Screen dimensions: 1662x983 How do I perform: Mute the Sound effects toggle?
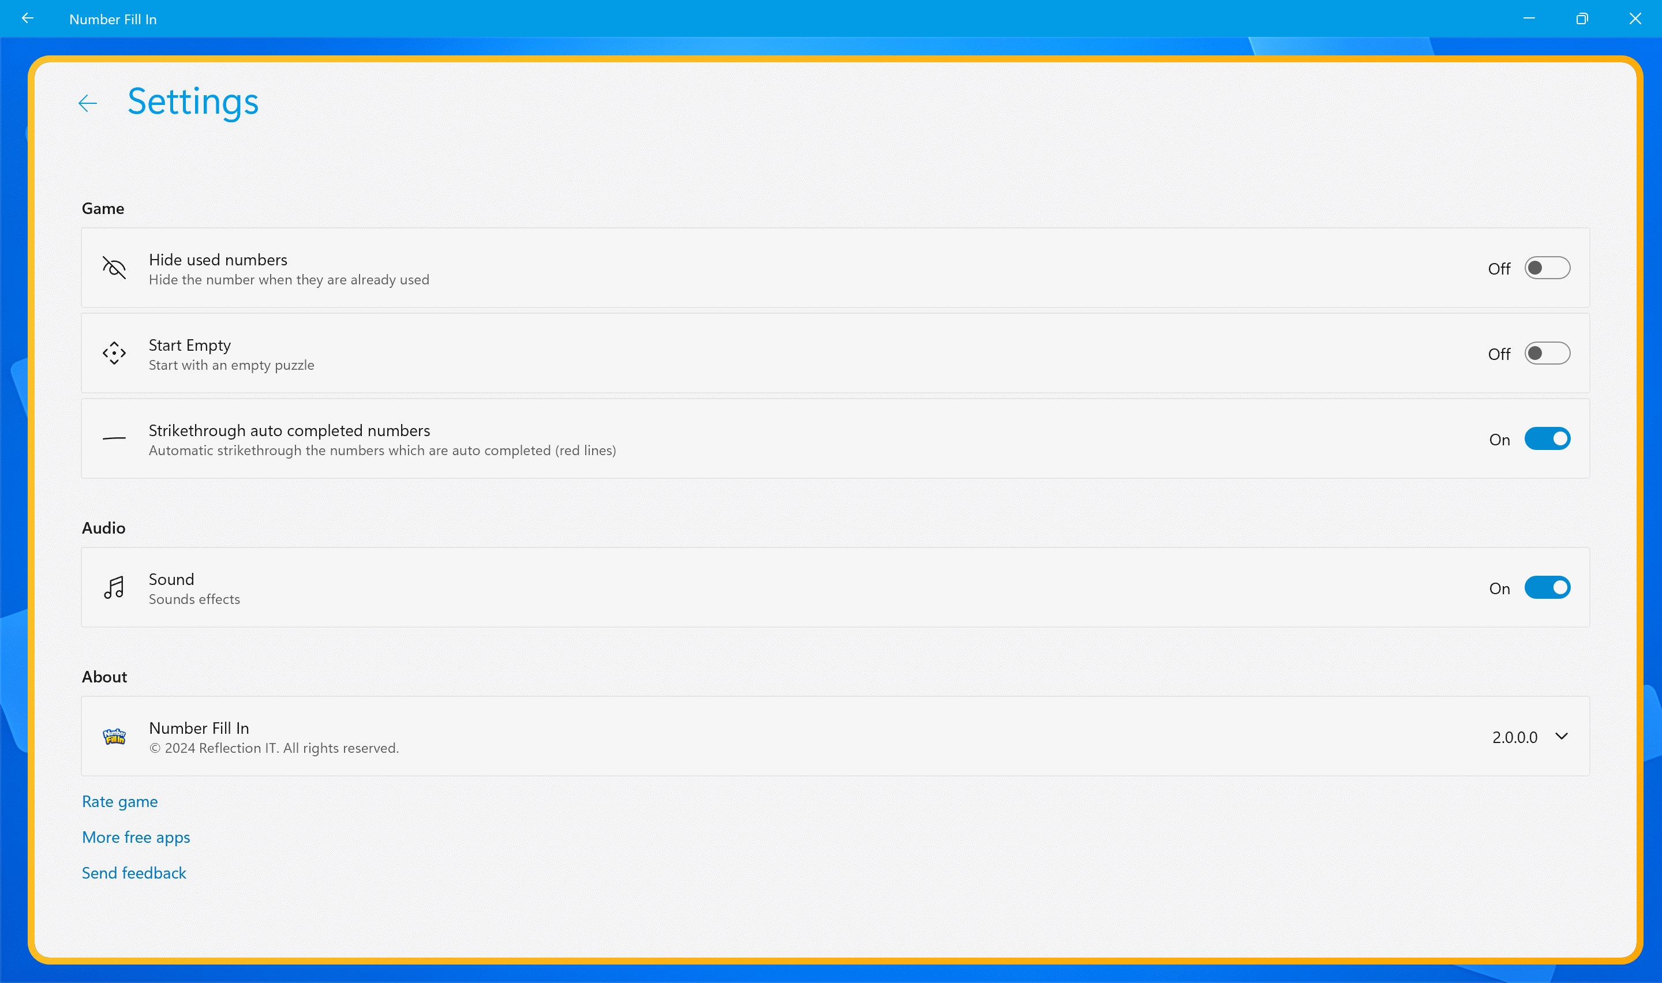[x=1547, y=588]
